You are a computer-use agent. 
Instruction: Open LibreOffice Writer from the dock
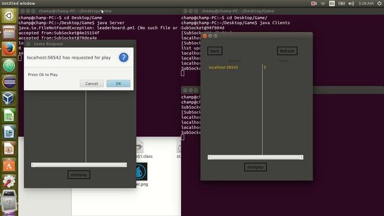9,132
